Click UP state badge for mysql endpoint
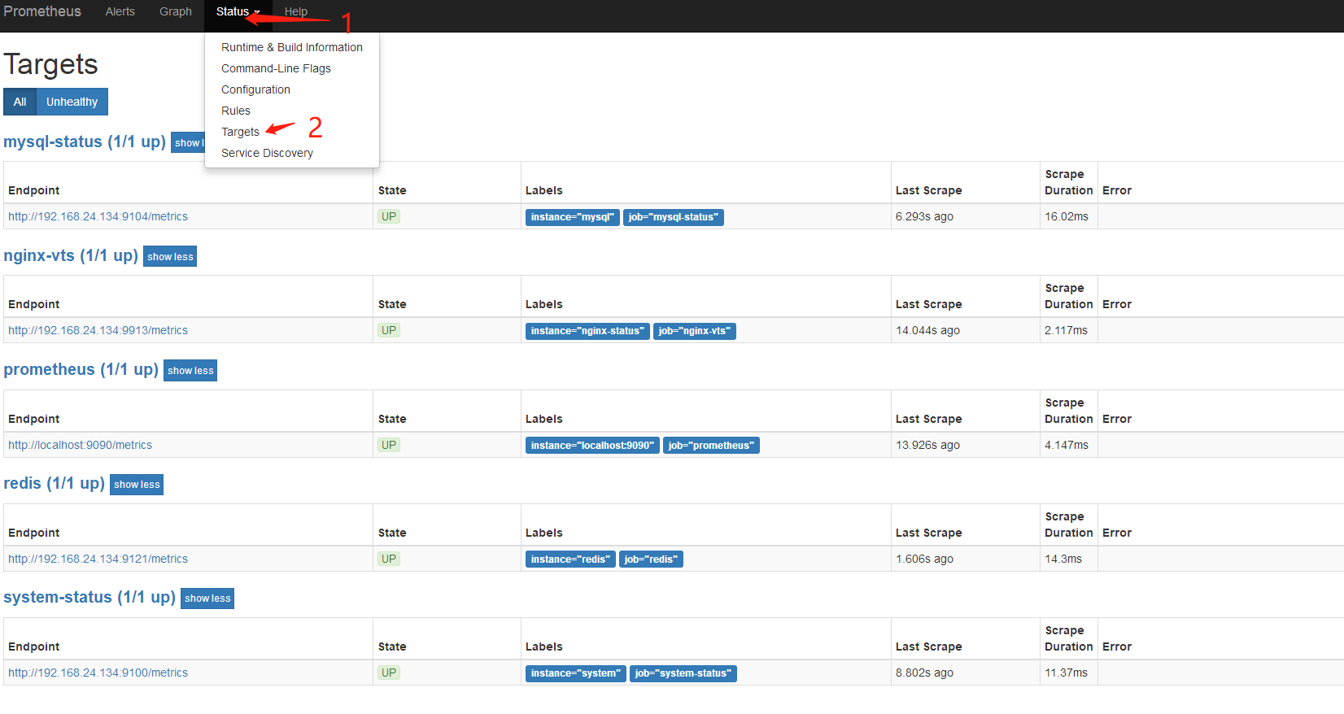The image size is (1344, 714). tap(389, 216)
